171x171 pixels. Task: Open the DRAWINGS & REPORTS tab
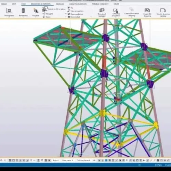point(41,4)
